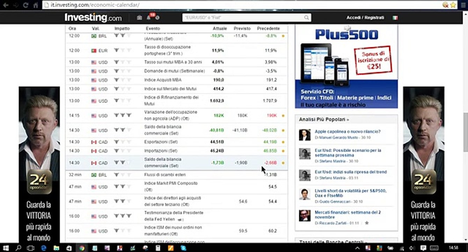Click the search magnifier in the search box
The height and width of the screenshot is (252, 468).
[x=307, y=17]
